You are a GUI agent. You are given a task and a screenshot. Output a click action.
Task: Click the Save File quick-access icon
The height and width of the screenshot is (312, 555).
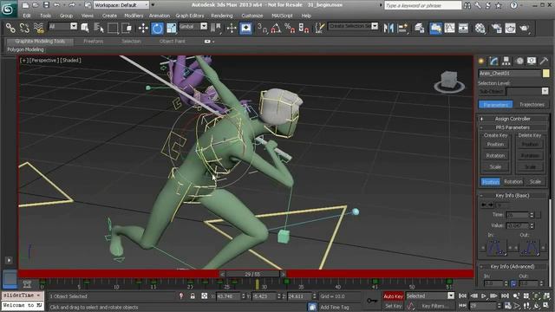(46, 5)
